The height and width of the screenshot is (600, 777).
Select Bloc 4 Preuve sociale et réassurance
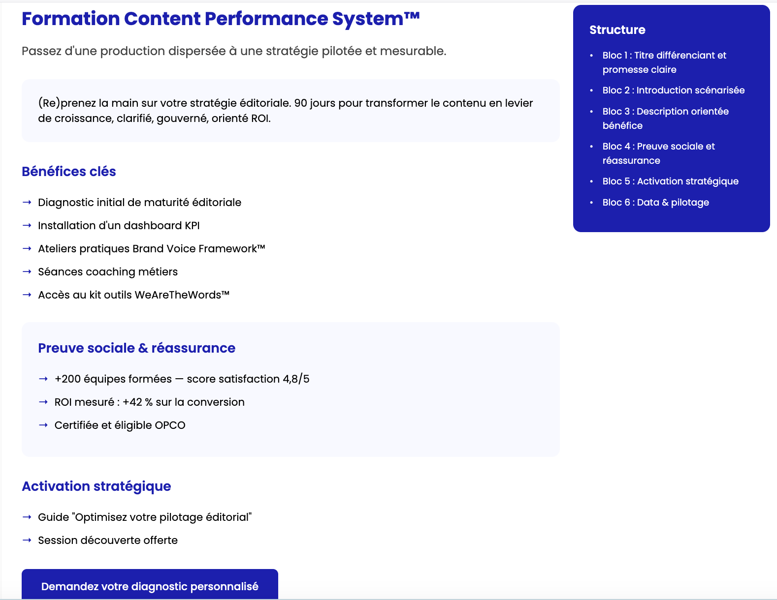658,153
